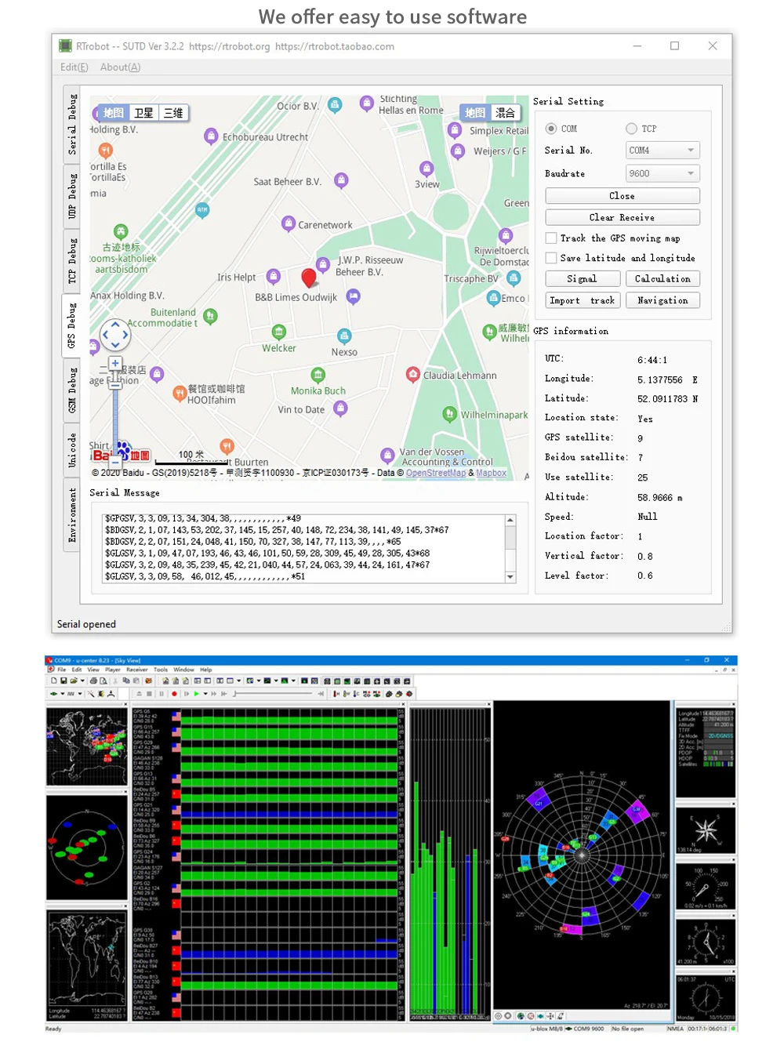Image resolution: width=784 pixels, height=1042 pixels.
Task: Click the Calculation button
Action: pos(662,279)
